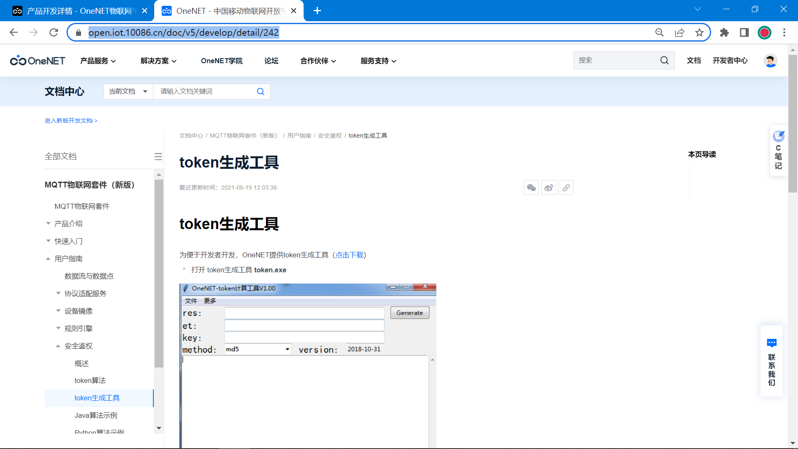The image size is (798, 449).
Task: Click the document search magnifier icon
Action: pyautogui.click(x=261, y=91)
